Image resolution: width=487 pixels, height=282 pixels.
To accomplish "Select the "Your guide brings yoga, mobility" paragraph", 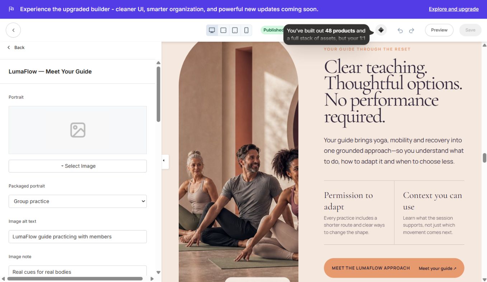I will pos(394,151).
